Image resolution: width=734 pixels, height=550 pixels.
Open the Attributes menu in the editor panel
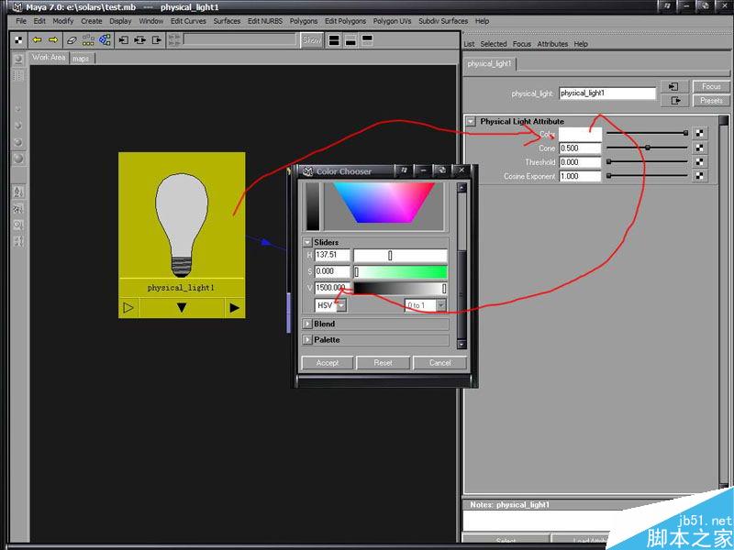551,42
